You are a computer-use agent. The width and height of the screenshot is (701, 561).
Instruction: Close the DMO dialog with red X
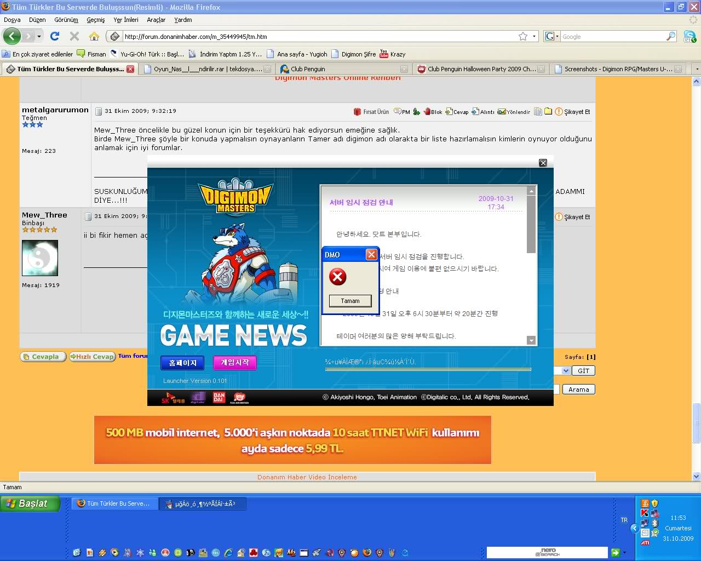coord(371,254)
